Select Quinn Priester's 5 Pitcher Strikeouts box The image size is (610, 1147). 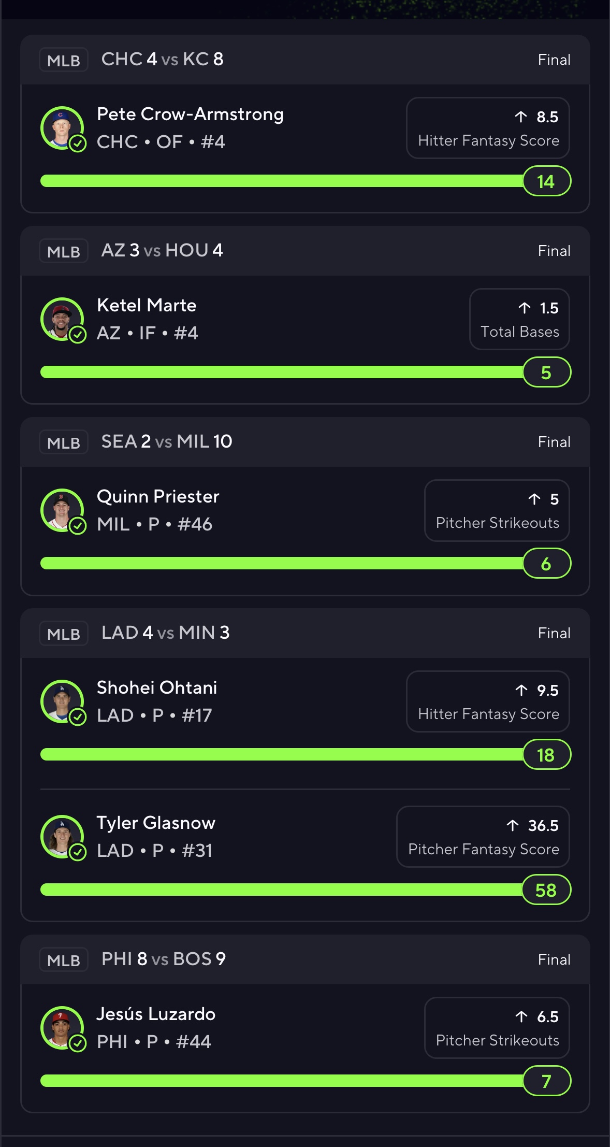497,510
